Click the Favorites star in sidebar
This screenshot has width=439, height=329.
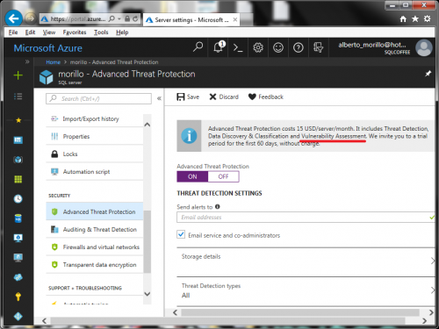(18, 120)
